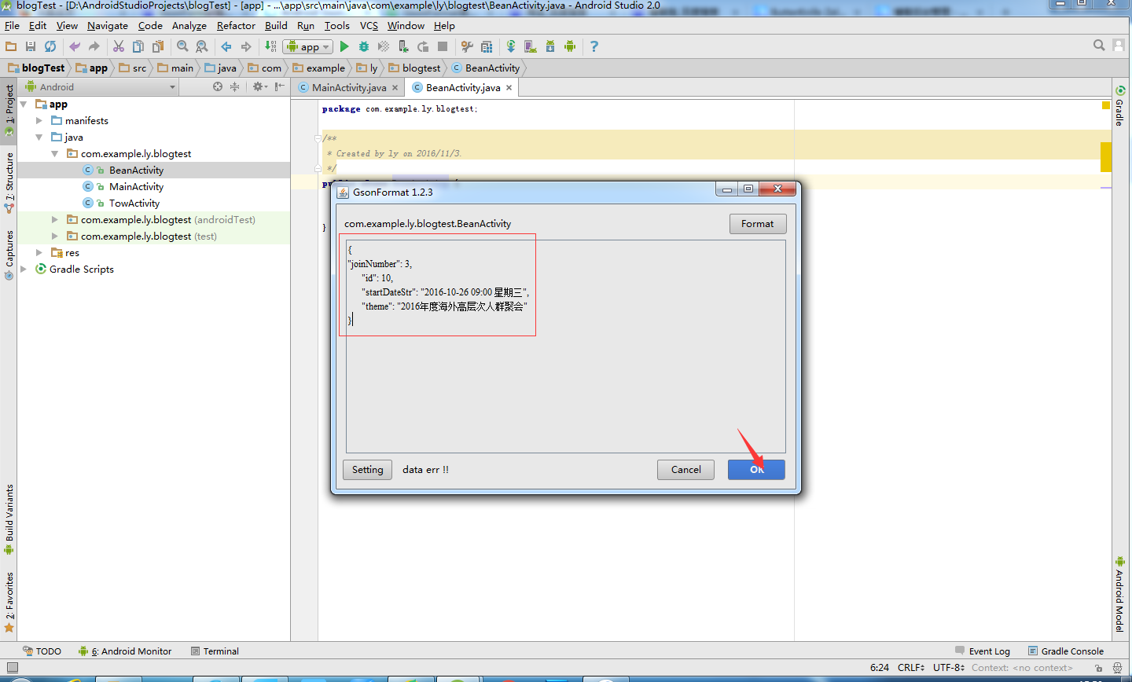Open the Project panel gear settings dropdown
The image size is (1132, 682).
coord(259,86)
